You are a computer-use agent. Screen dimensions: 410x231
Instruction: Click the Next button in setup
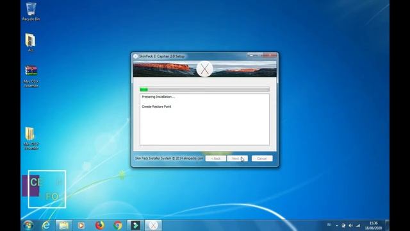click(237, 158)
